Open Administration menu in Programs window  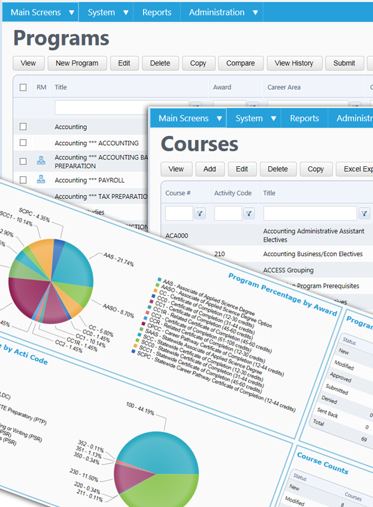tap(216, 12)
